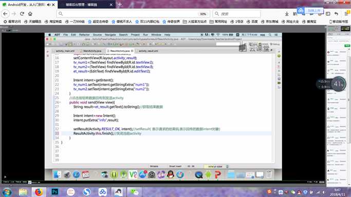Open the 天猫精选 bookmark link
351x197 pixels.
tap(33, 22)
